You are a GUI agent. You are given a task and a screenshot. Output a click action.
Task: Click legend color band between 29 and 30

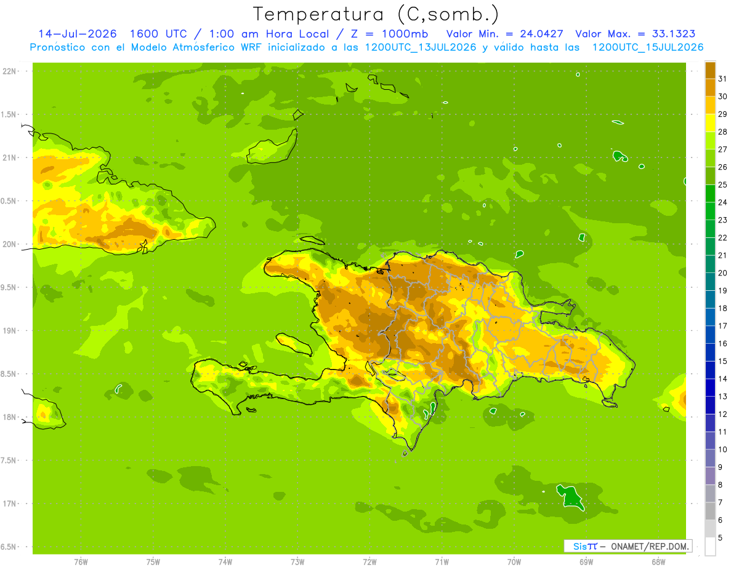coord(710,105)
